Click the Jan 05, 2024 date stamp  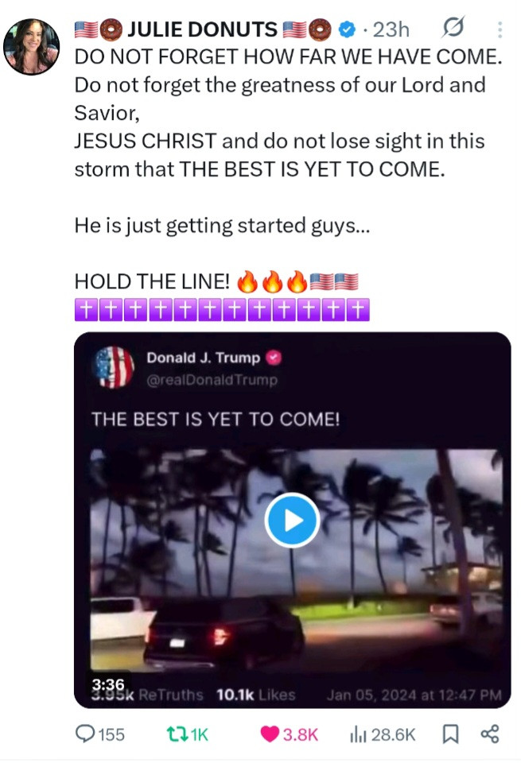[414, 695]
